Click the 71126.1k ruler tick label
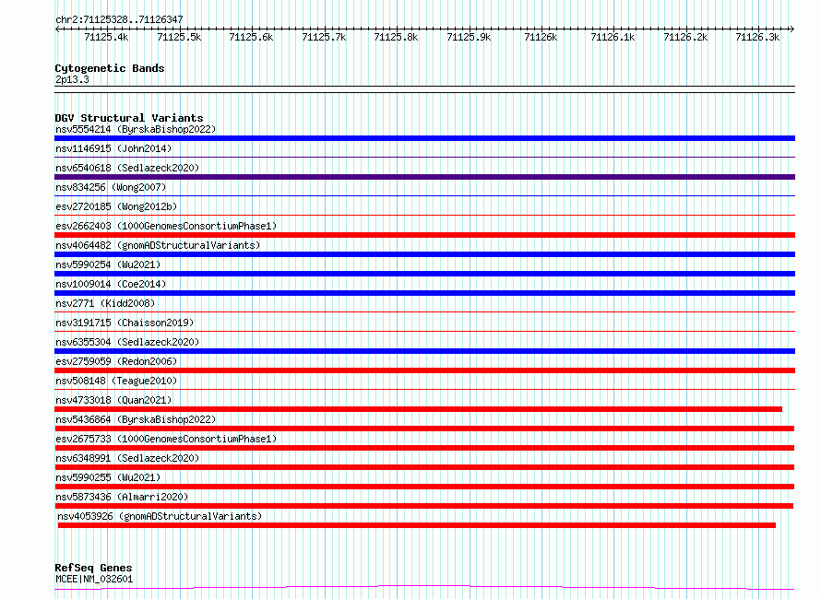 point(613,37)
